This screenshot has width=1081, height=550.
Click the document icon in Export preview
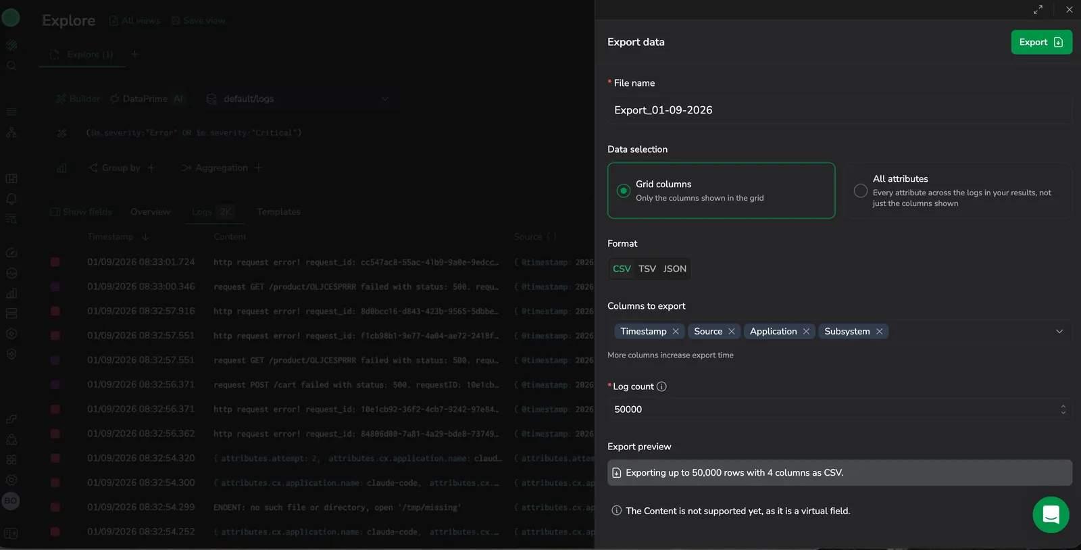[617, 473]
